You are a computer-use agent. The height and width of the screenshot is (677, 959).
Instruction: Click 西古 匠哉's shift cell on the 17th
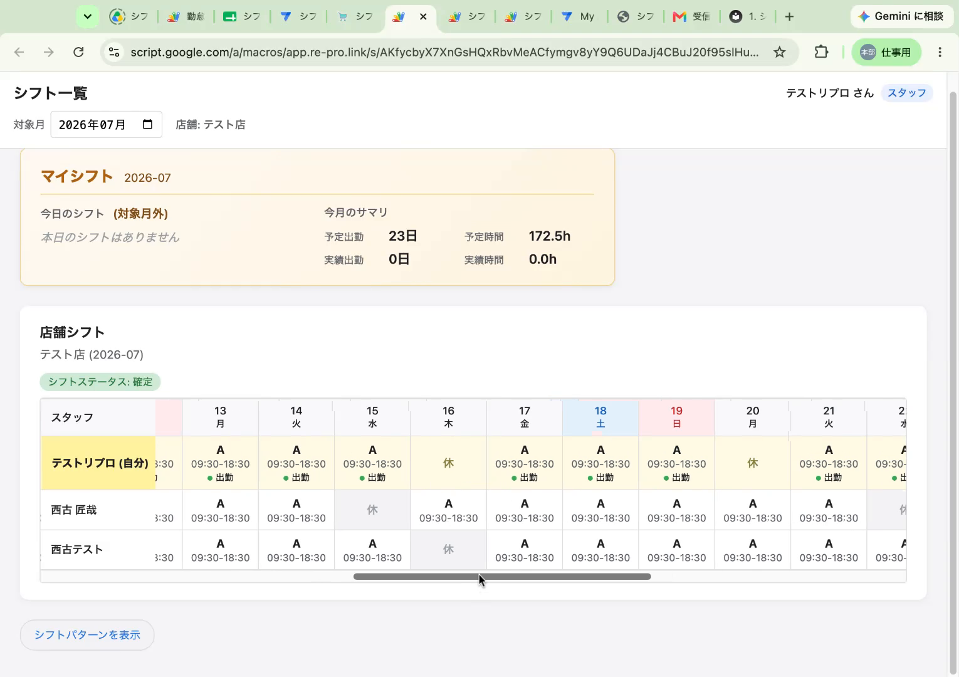click(x=525, y=510)
